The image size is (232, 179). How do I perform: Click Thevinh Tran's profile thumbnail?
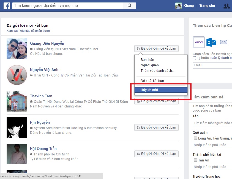[17, 101]
